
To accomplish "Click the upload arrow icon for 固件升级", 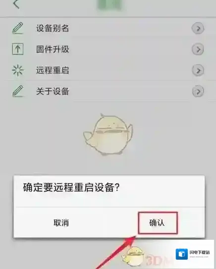I will [18, 49].
